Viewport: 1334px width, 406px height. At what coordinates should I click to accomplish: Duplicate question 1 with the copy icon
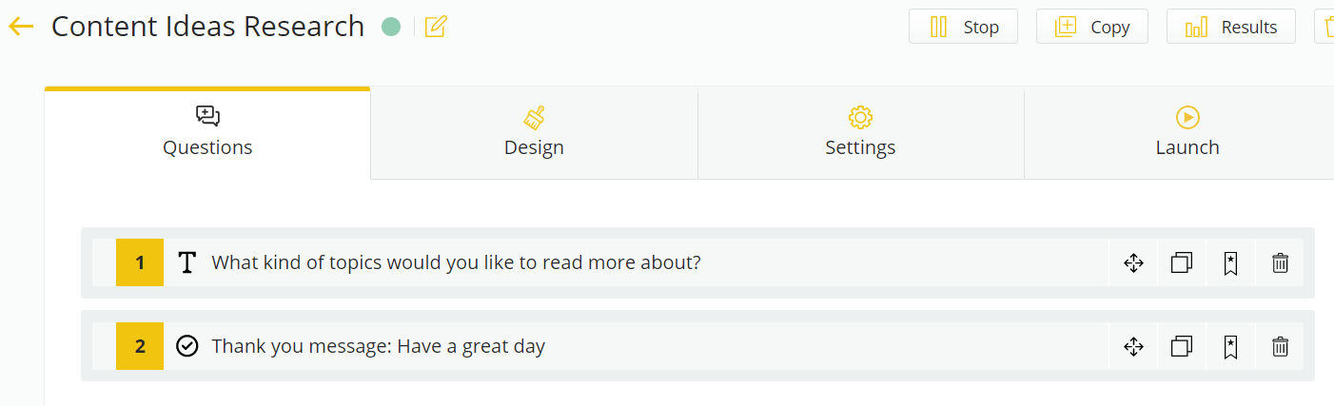1182,263
